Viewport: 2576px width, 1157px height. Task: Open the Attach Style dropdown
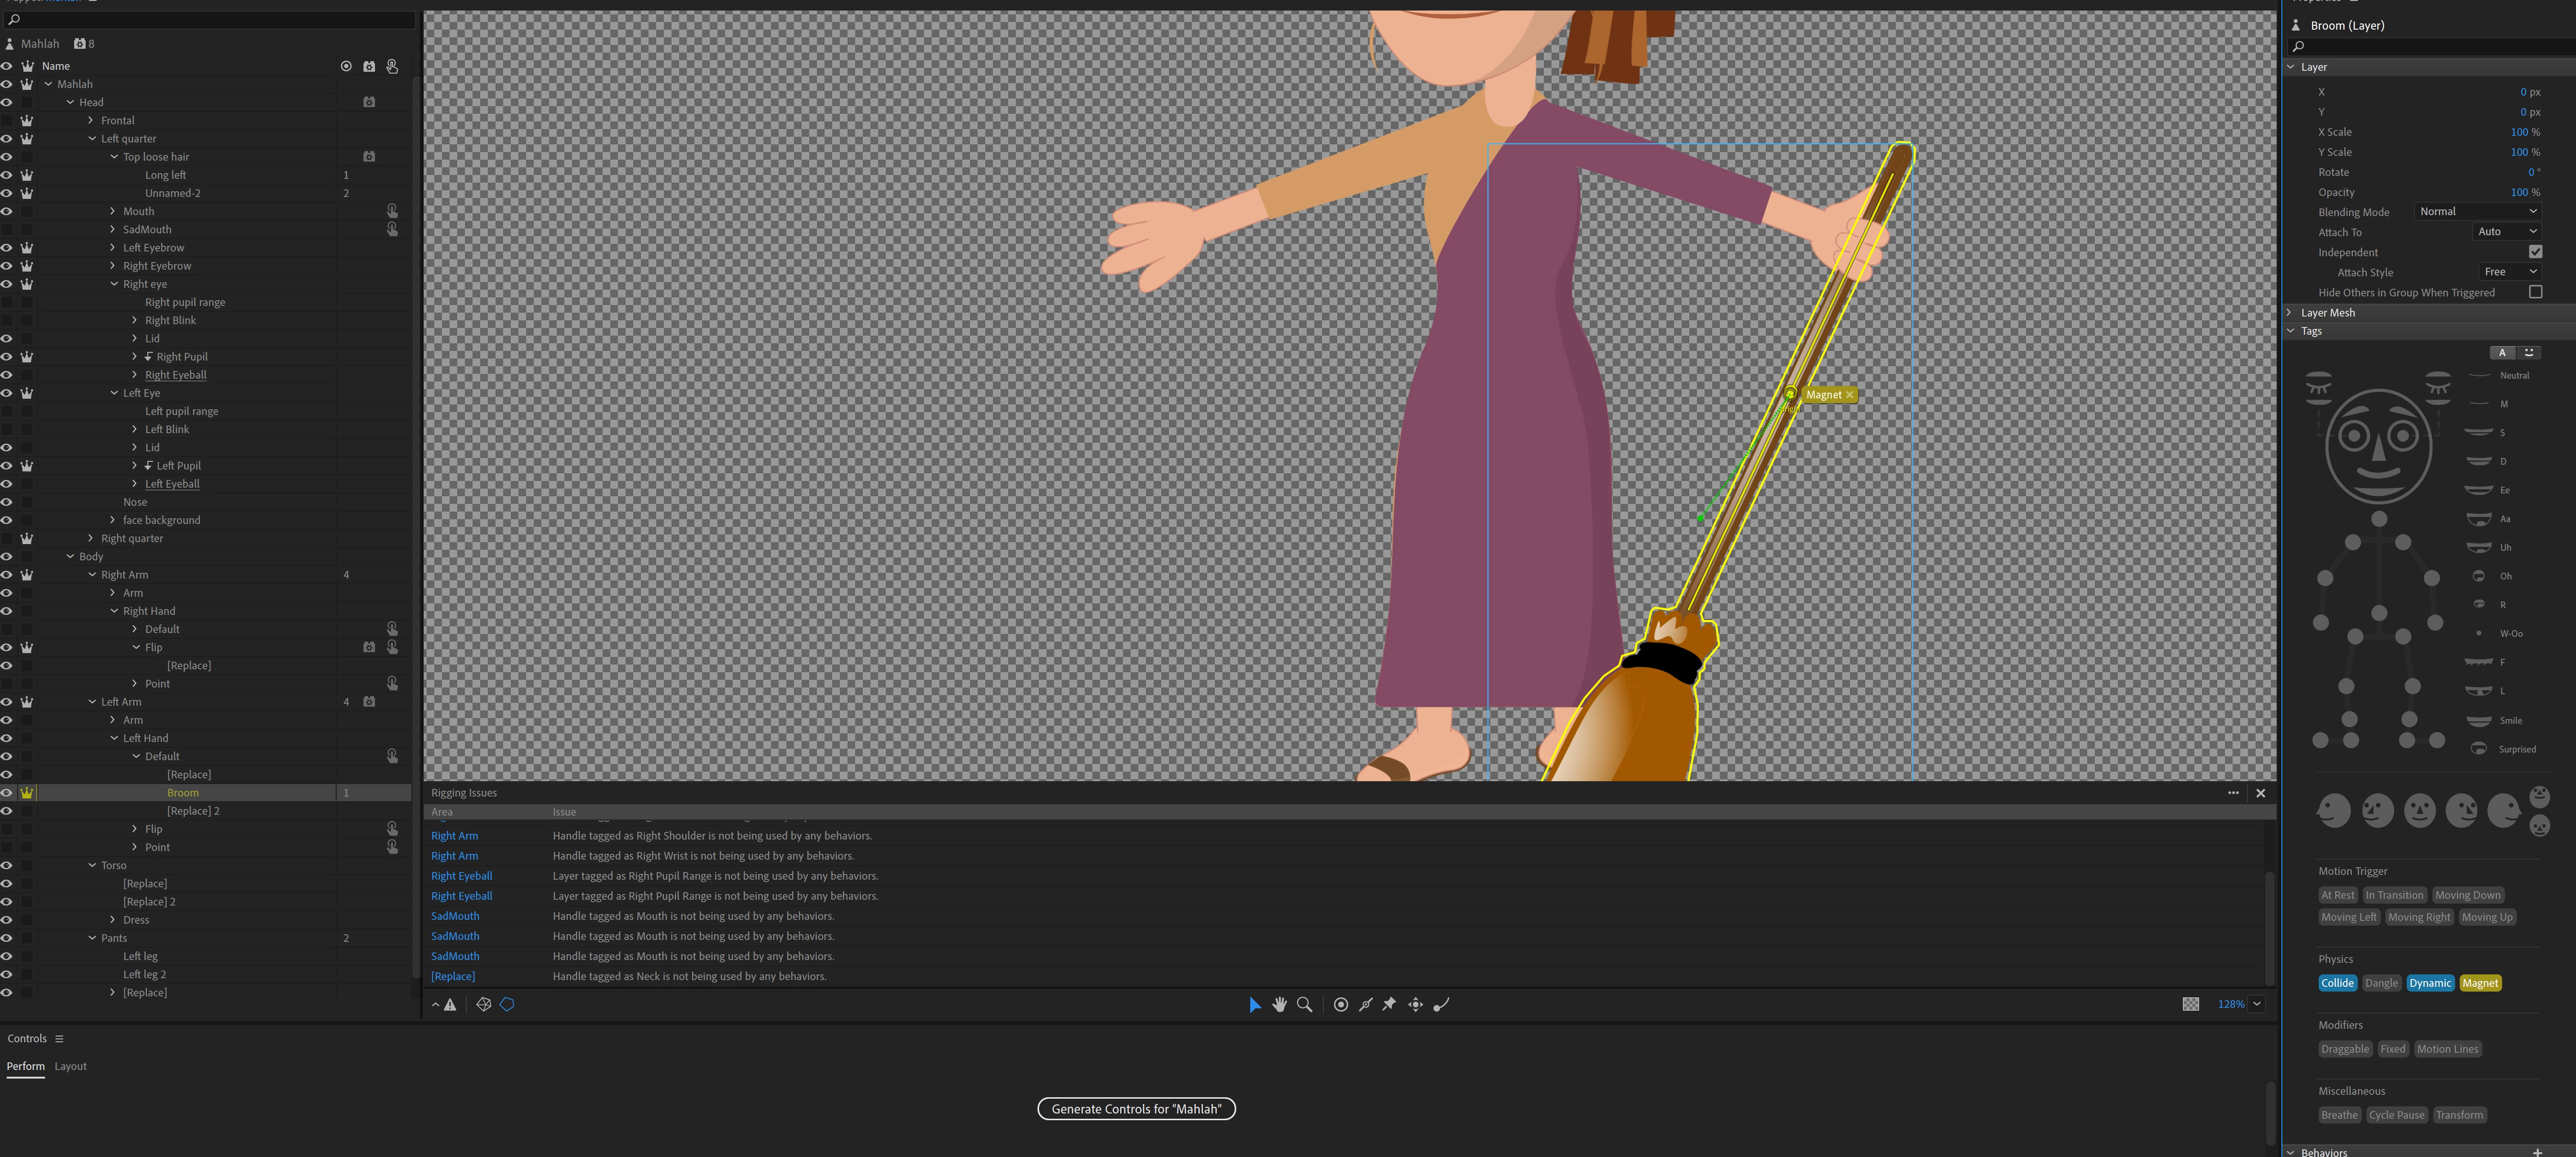[x=2510, y=272]
